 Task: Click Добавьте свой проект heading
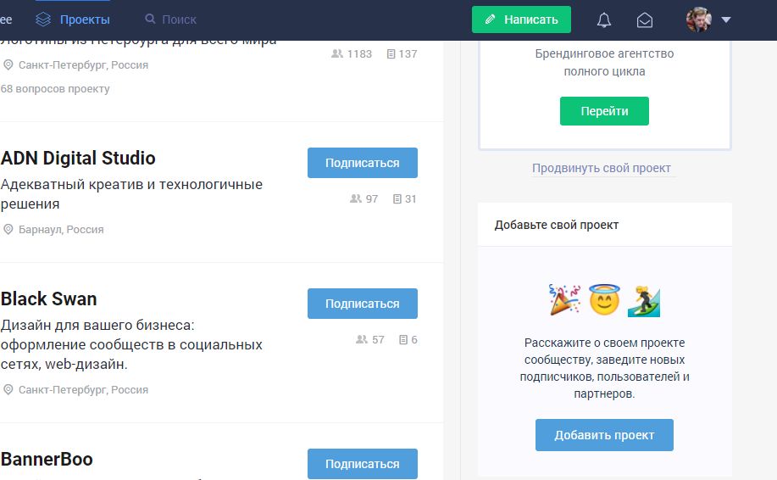pyautogui.click(x=557, y=225)
